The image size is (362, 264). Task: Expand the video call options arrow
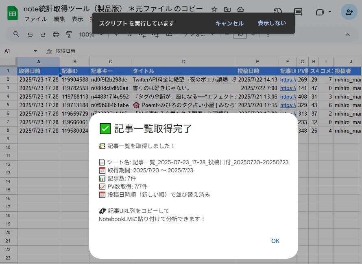330,12
